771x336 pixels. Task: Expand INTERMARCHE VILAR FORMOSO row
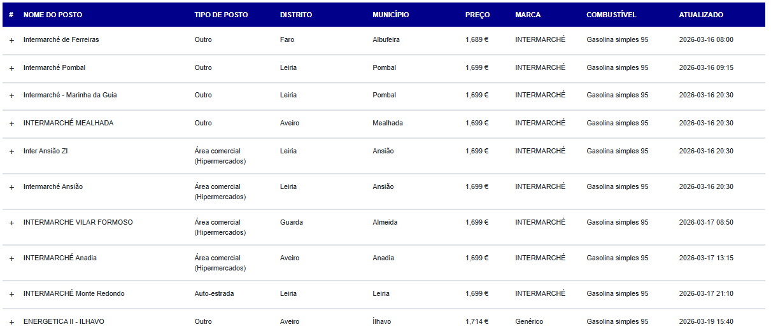coord(11,223)
